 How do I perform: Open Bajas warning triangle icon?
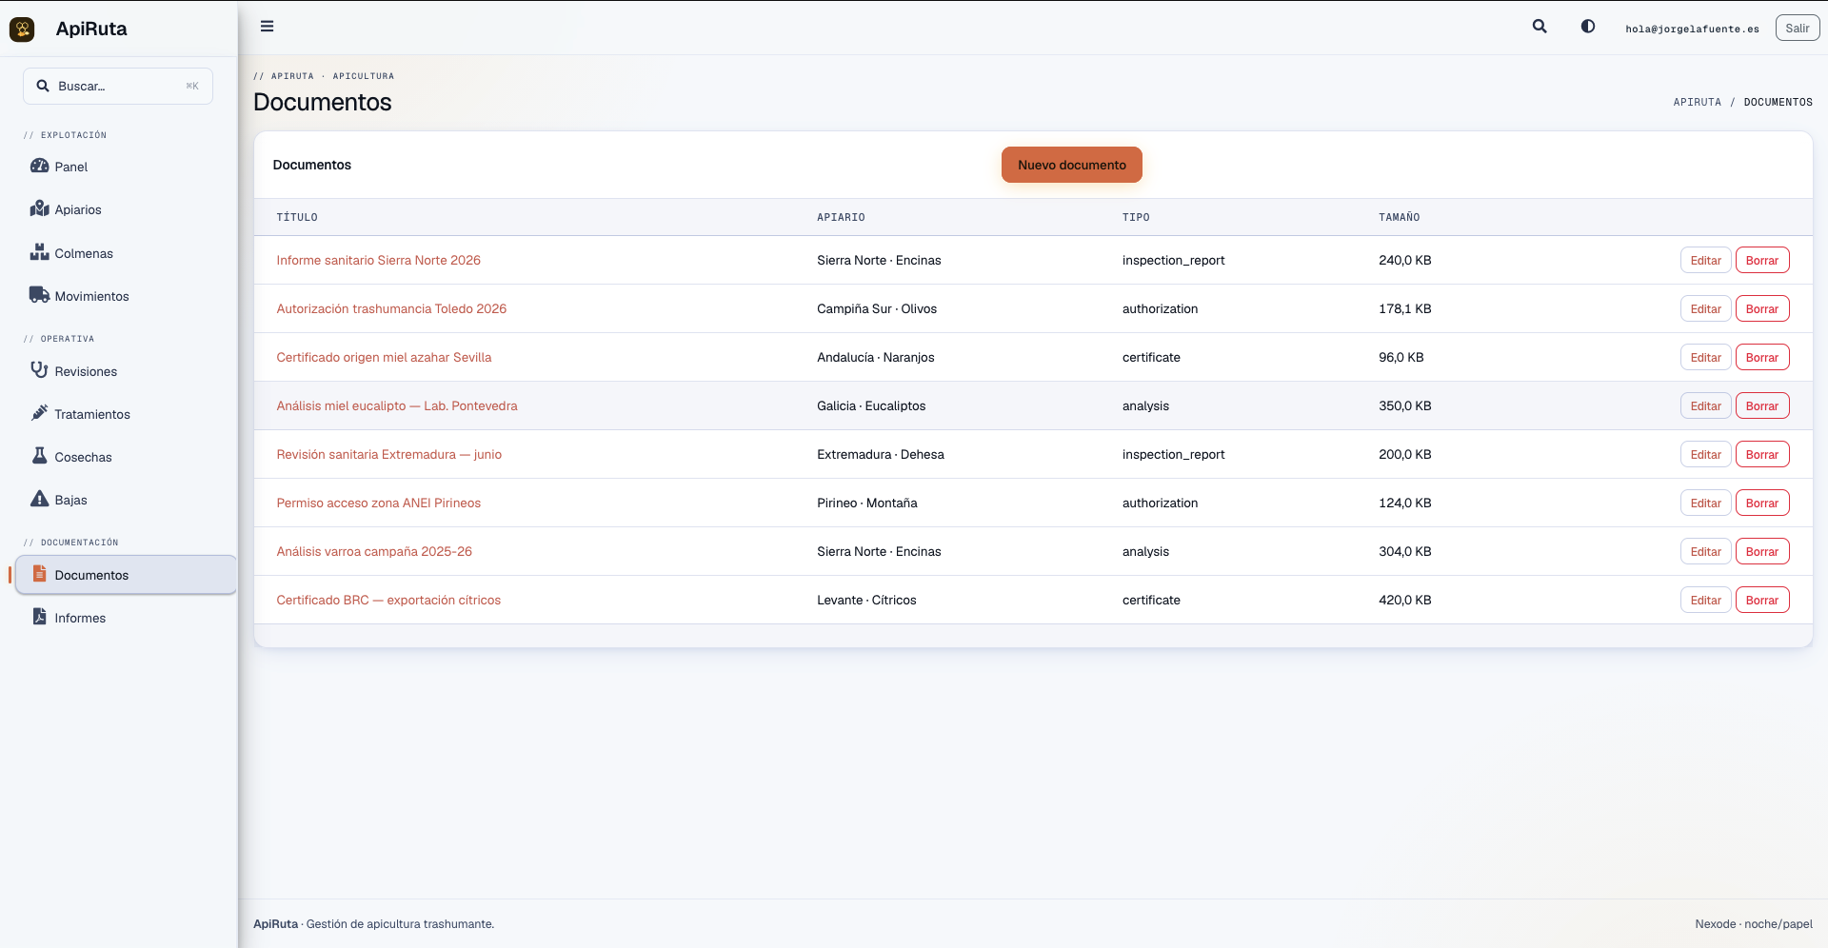pos(39,499)
